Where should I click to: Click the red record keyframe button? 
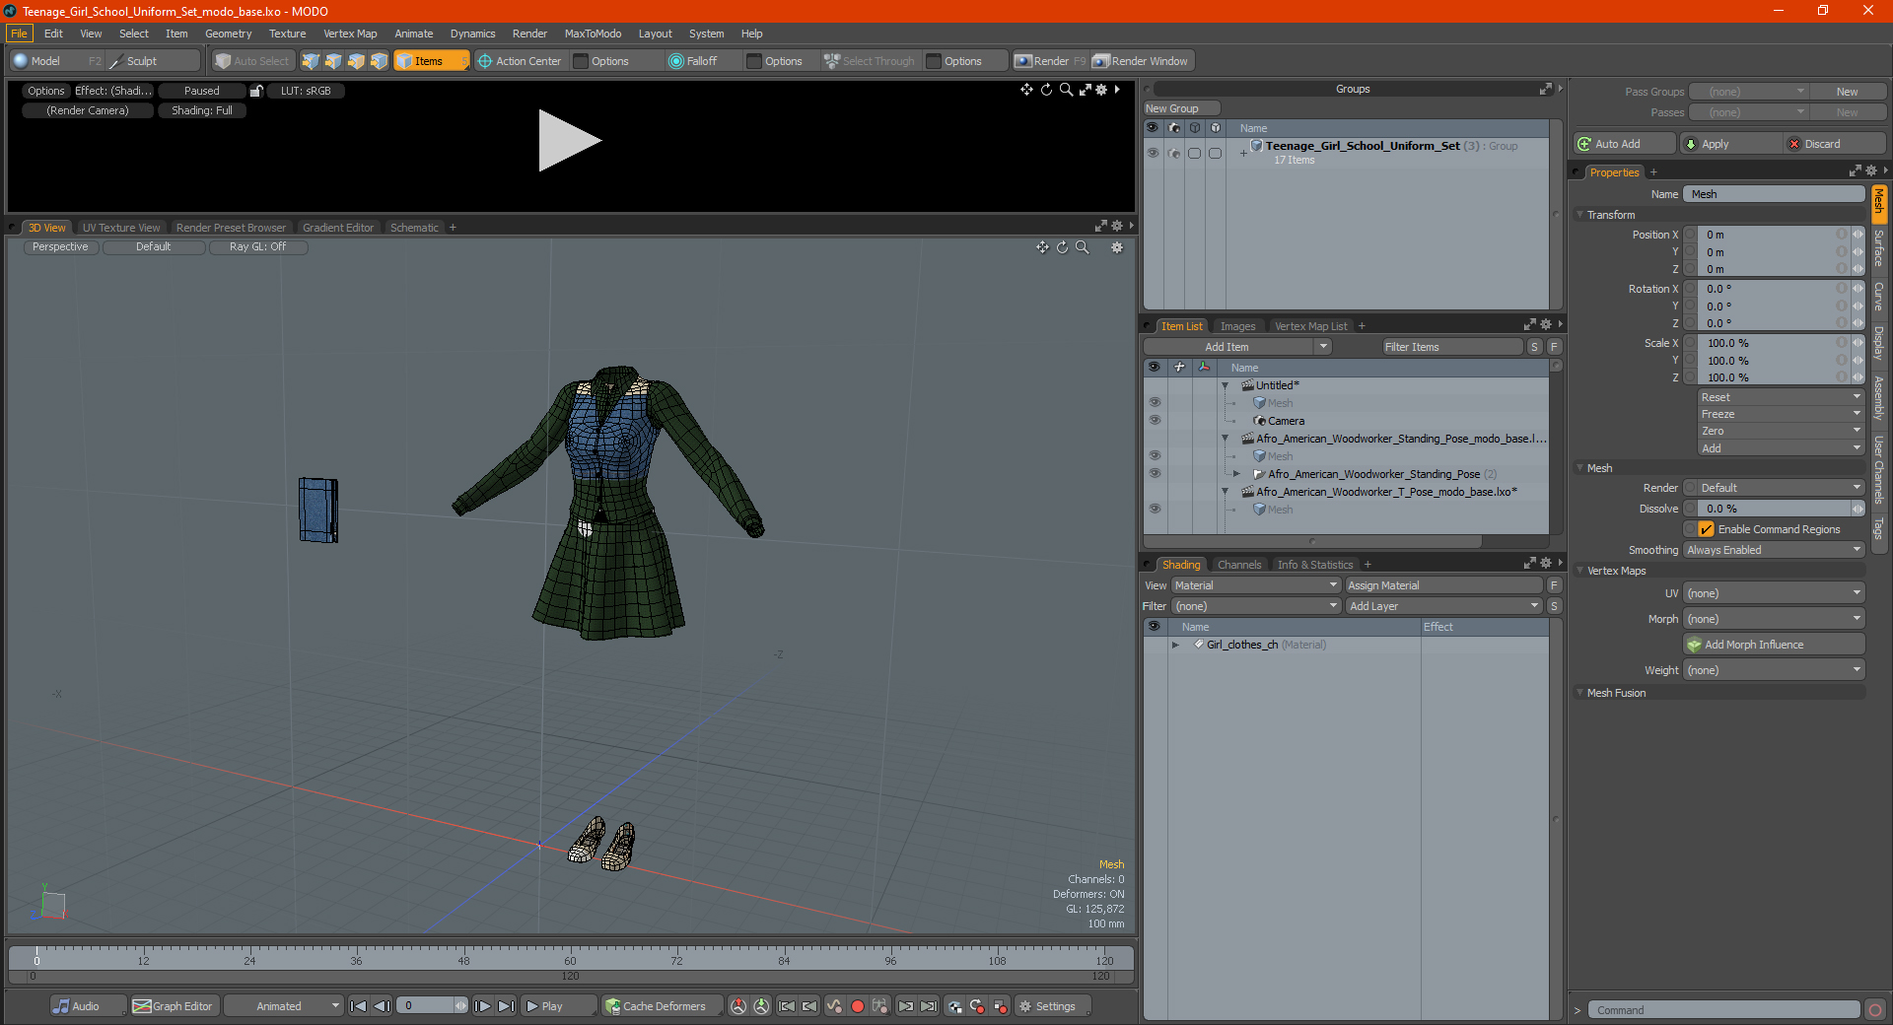pos(857,1006)
